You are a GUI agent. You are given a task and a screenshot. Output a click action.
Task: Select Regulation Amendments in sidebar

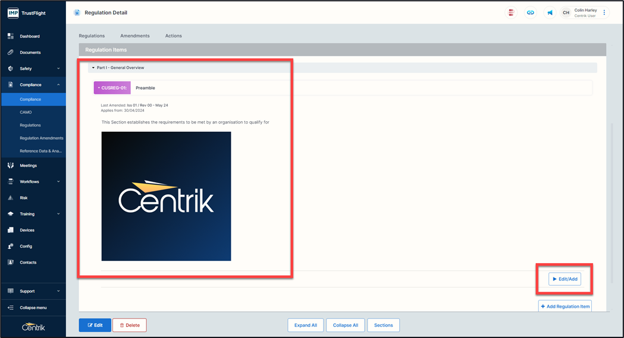pos(41,138)
